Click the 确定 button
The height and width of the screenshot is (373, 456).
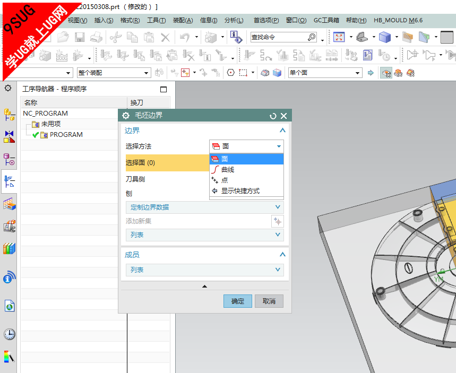pos(238,301)
